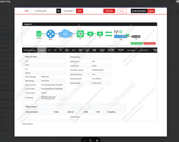The height and width of the screenshot is (142, 179).
Task: Click the Ticket column header
Action: coord(56,112)
